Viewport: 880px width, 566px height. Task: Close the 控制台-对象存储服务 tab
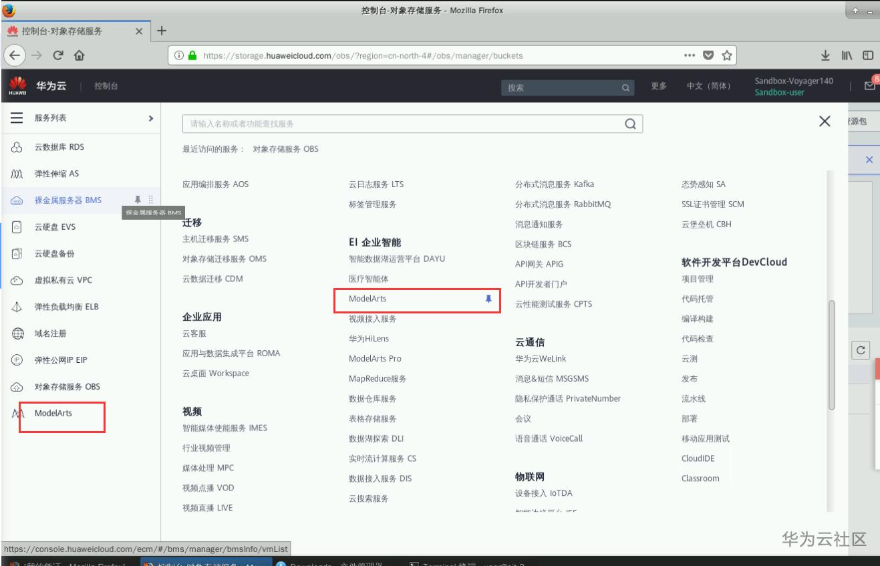click(140, 31)
